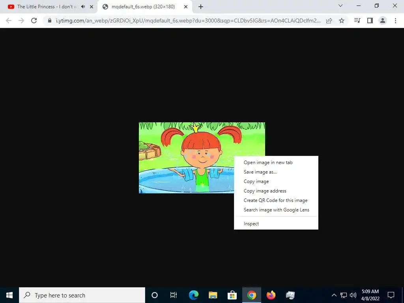Click the Chrome taskbar icon

(251, 295)
